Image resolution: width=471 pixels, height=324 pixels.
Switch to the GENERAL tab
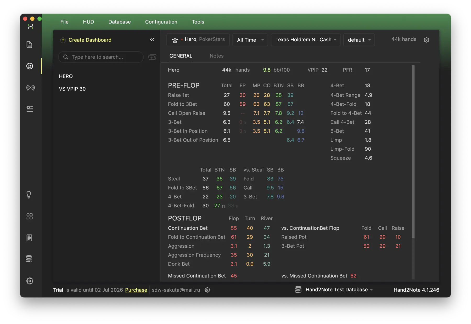181,56
